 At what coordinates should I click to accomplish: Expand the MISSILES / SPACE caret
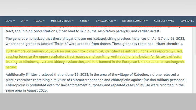[x=73, y=21]
